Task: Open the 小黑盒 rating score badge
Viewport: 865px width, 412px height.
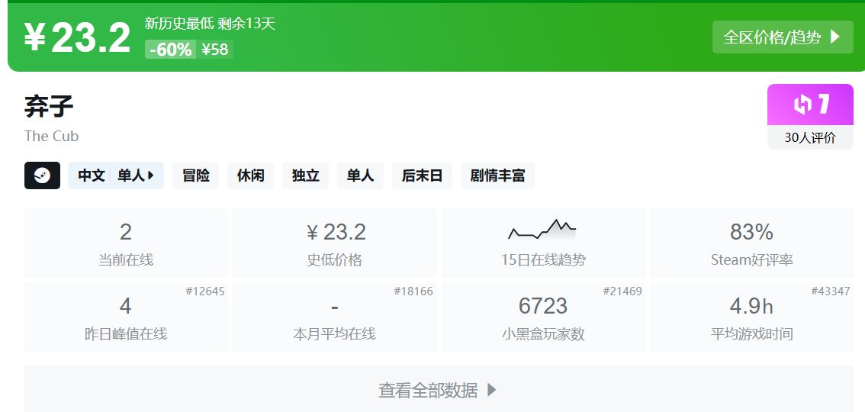Action: pyautogui.click(x=810, y=105)
